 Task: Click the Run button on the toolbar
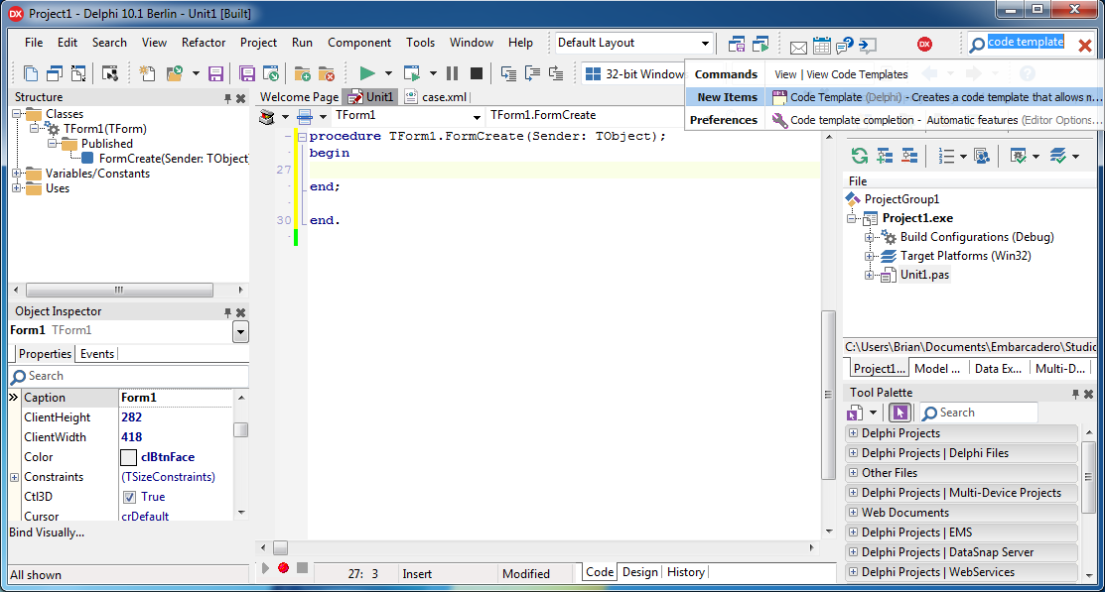[x=369, y=73]
